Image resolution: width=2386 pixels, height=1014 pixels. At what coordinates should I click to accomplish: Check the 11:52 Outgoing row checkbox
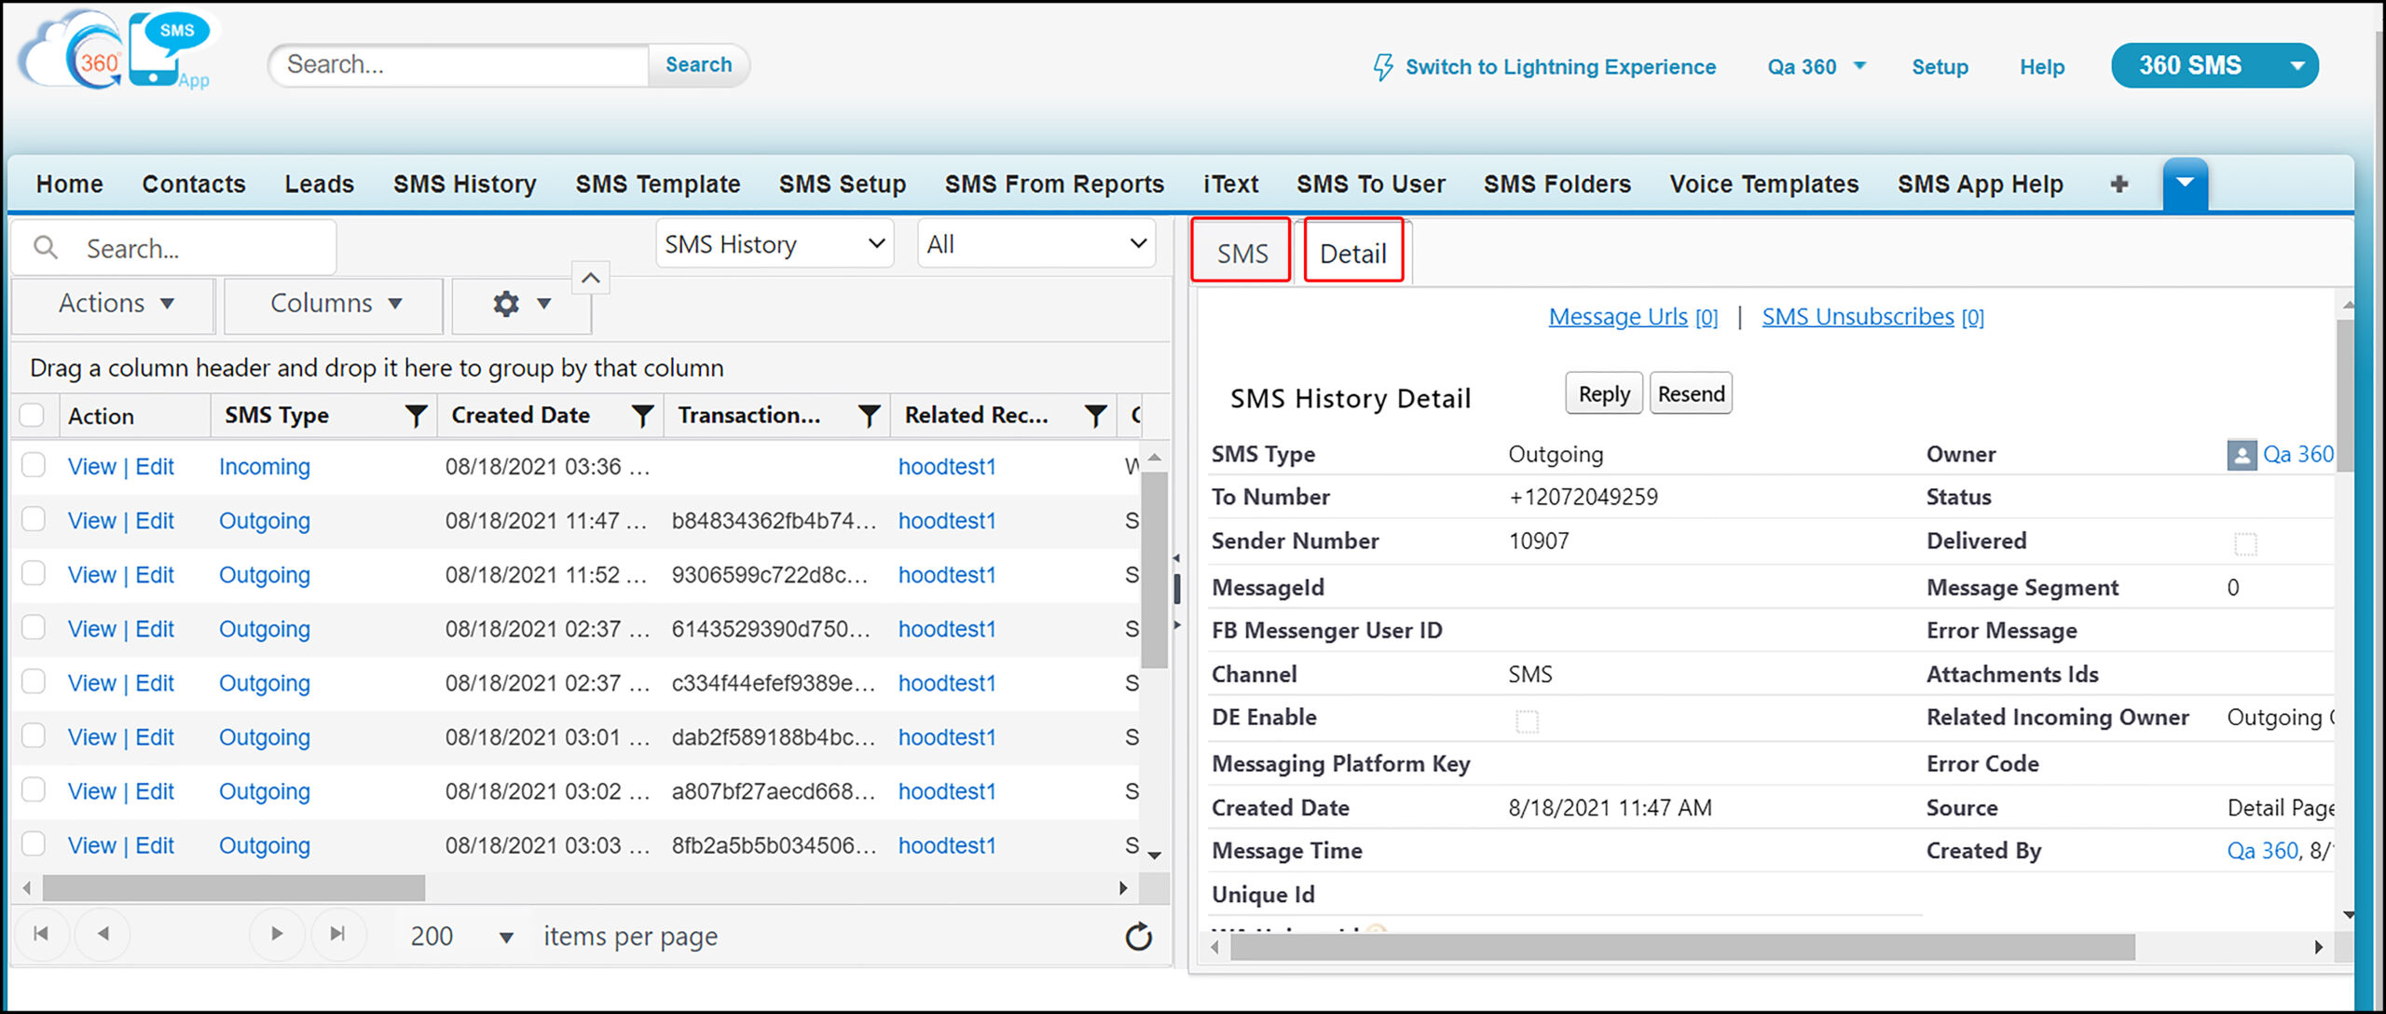click(34, 573)
